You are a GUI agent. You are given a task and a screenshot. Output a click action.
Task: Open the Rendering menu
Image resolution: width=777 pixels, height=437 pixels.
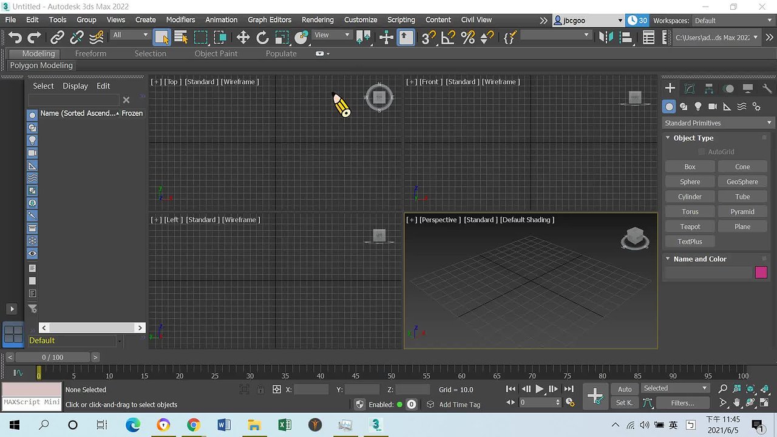(317, 20)
